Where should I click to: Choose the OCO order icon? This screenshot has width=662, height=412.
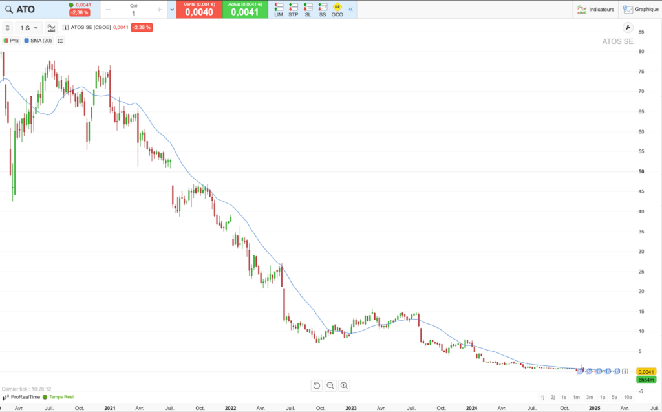pos(337,9)
